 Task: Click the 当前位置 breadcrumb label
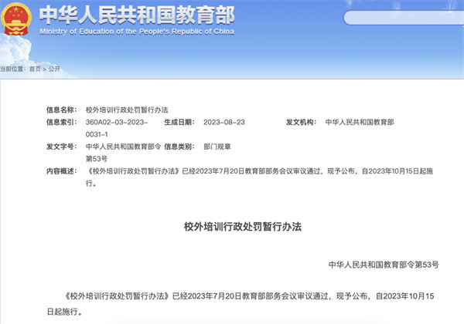pyautogui.click(x=12, y=69)
